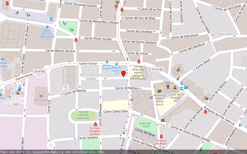Viewport: 247px width, 154px height.
Task: Click the pharmacy cross on Carrer Pintor Sorolla
Action: pyautogui.click(x=76, y=40)
